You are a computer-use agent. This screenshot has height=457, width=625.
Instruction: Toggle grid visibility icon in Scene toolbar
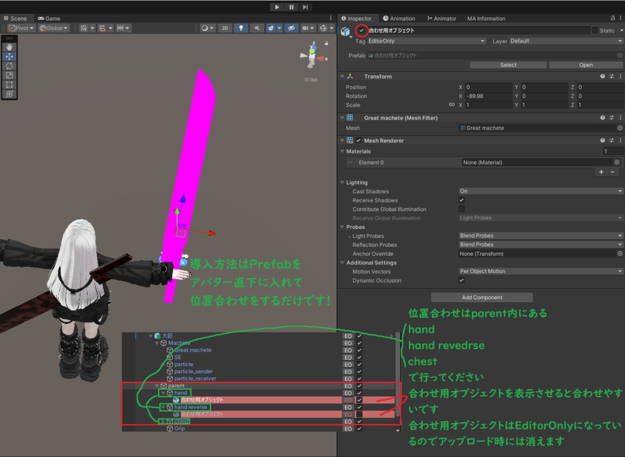(x=84, y=28)
